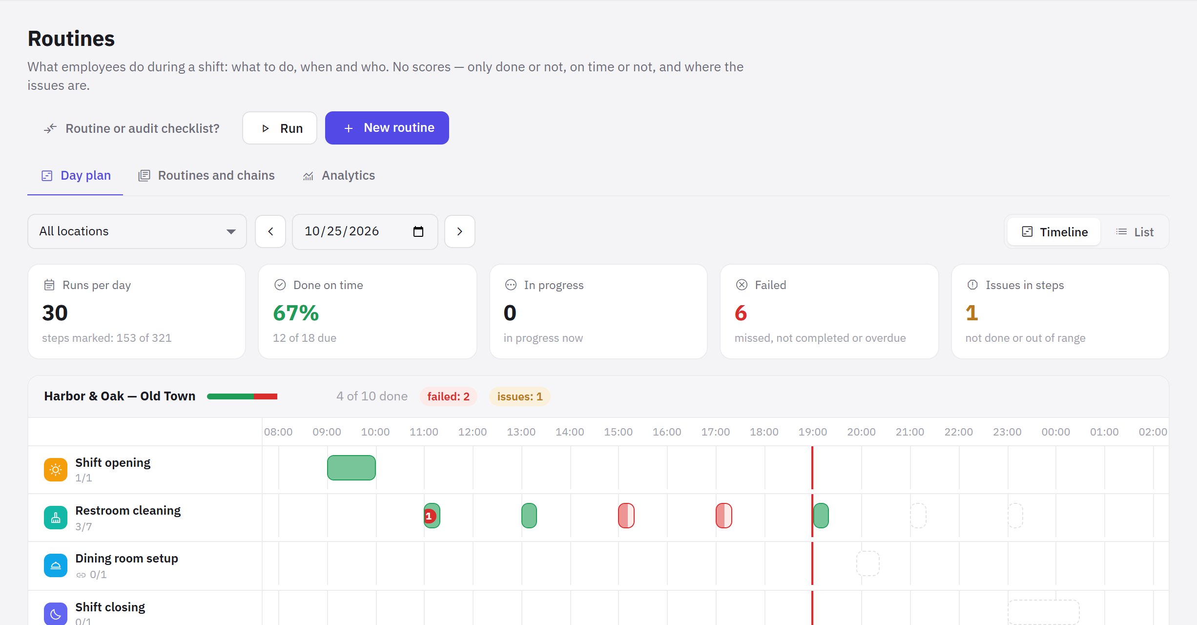This screenshot has width=1197, height=625.
Task: Create a New routine
Action: (x=387, y=128)
